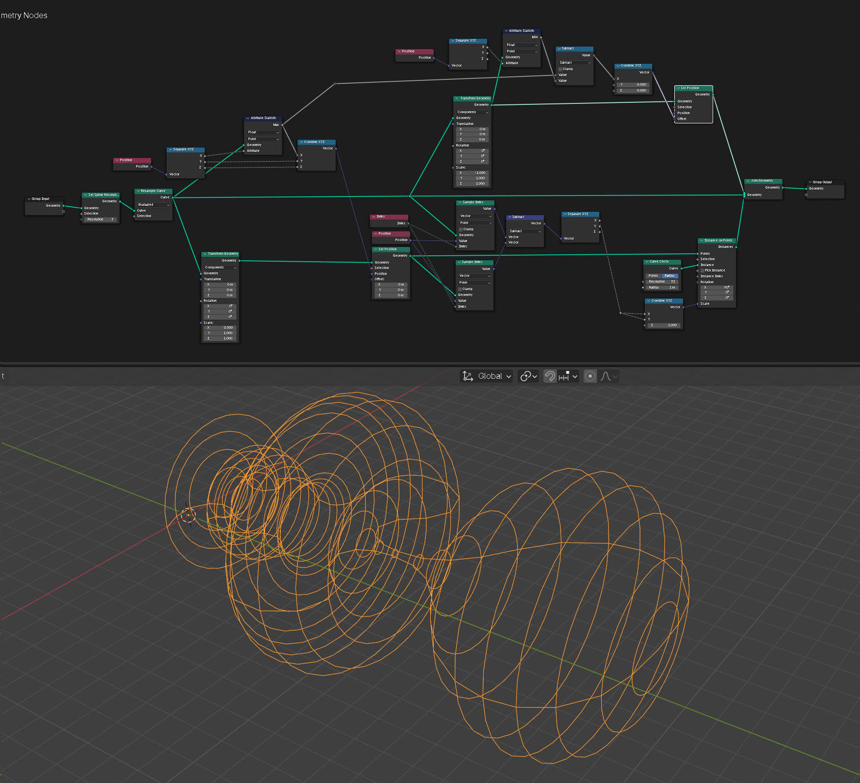Click Instances output socket on Instance on Points
The width and height of the screenshot is (860, 783).
point(736,247)
